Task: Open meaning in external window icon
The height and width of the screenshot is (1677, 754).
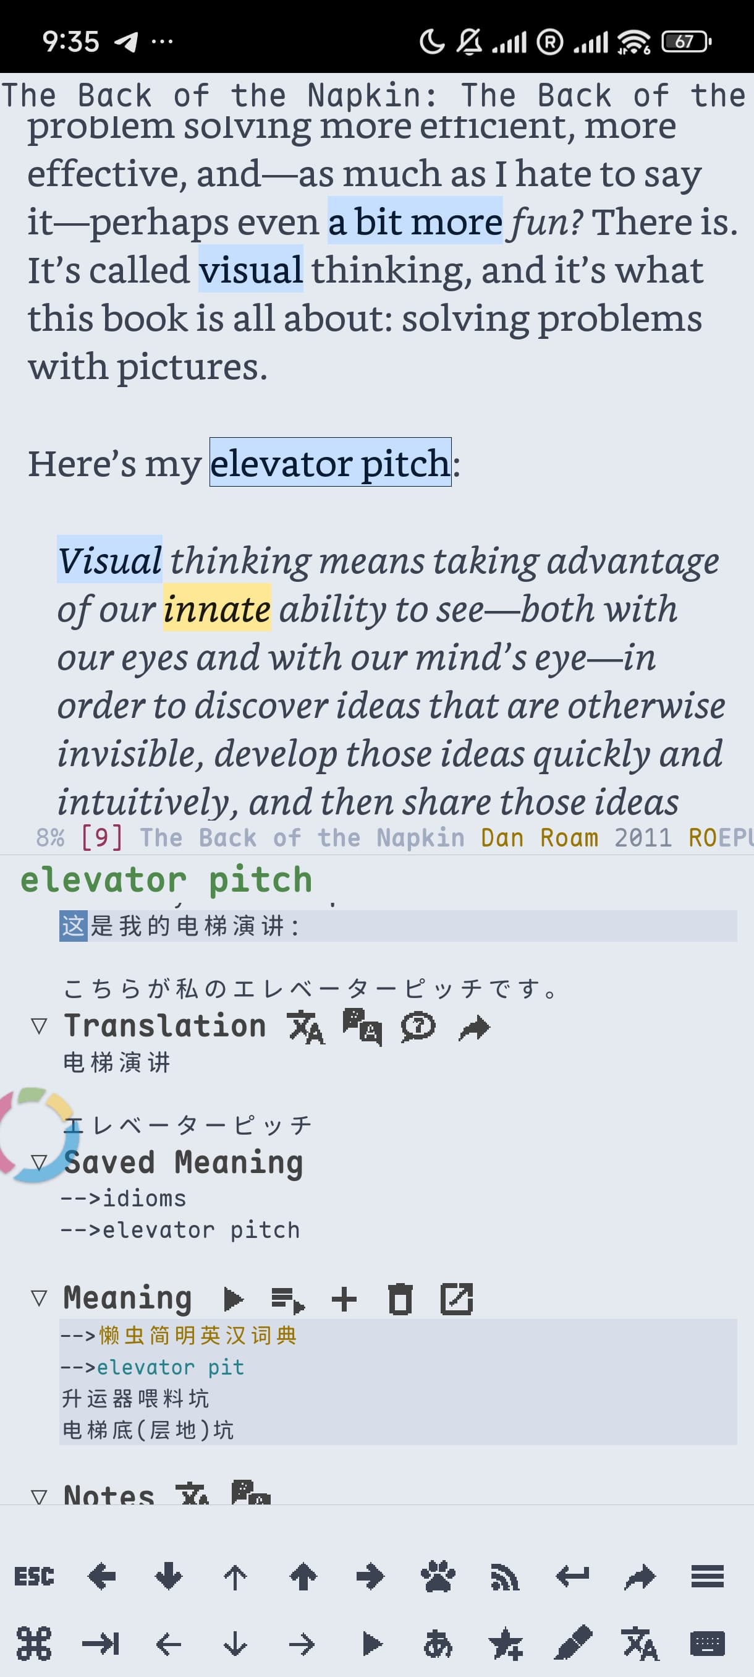Action: coord(457,1299)
